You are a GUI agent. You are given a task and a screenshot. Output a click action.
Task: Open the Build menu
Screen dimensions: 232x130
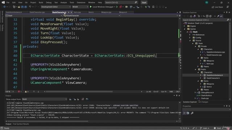click(x=41, y=3)
